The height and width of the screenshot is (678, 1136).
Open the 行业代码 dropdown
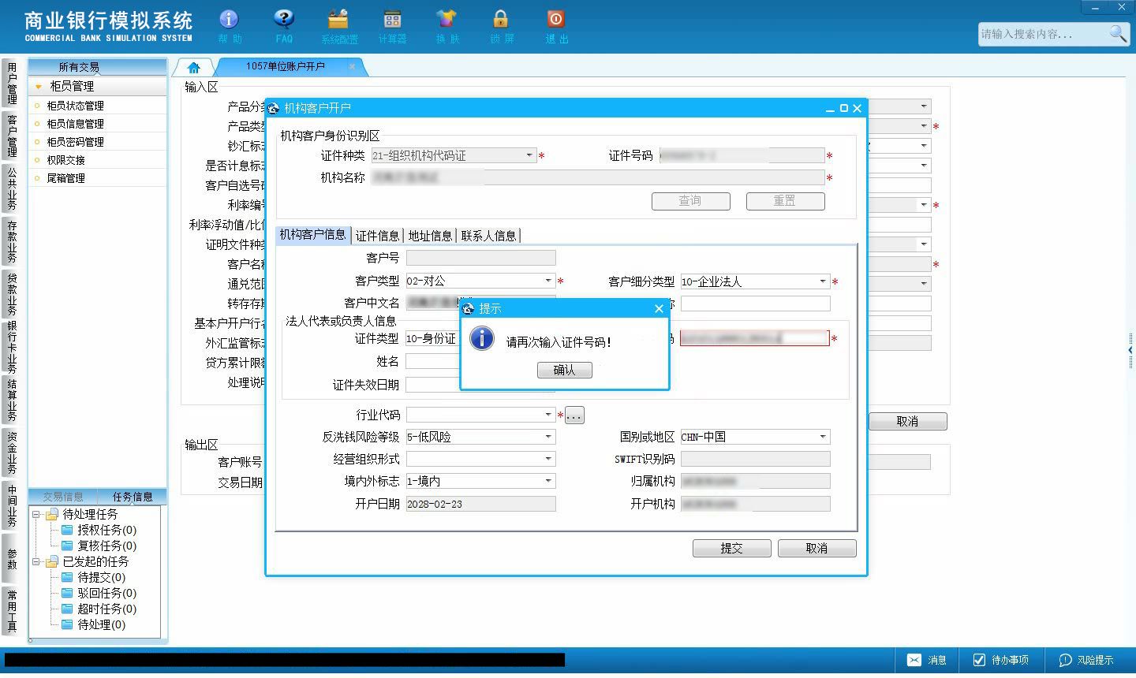pyautogui.click(x=548, y=415)
